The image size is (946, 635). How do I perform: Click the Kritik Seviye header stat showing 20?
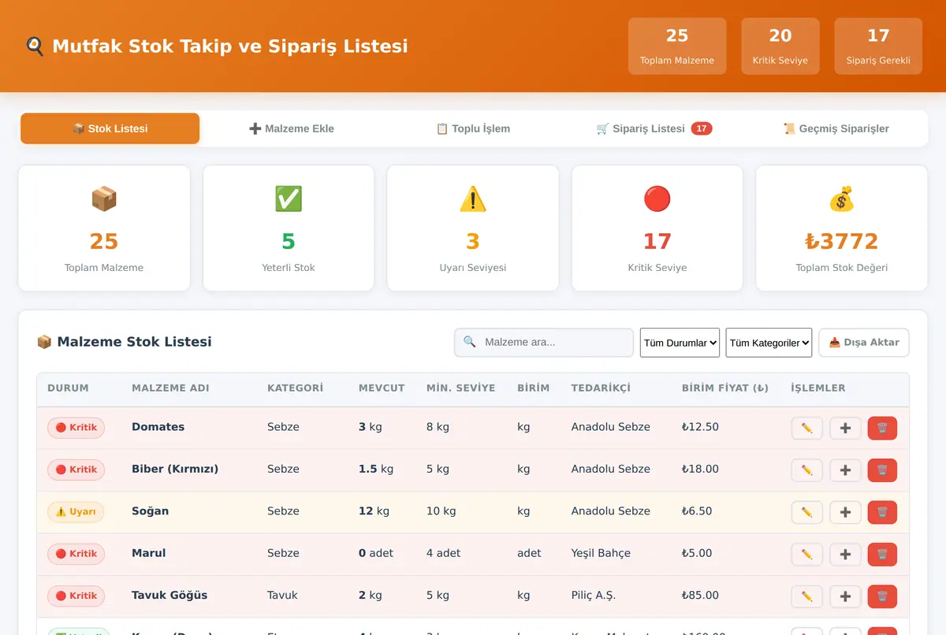tap(780, 46)
